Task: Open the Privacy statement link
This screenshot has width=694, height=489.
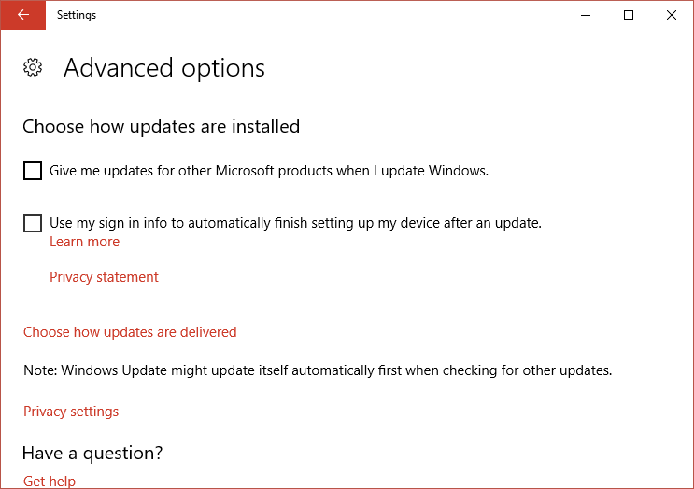Action: (x=104, y=277)
